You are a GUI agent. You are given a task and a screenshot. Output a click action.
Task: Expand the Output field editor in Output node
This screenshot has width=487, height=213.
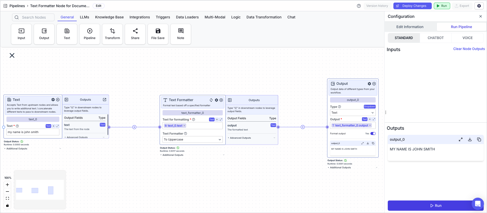(x=374, y=119)
